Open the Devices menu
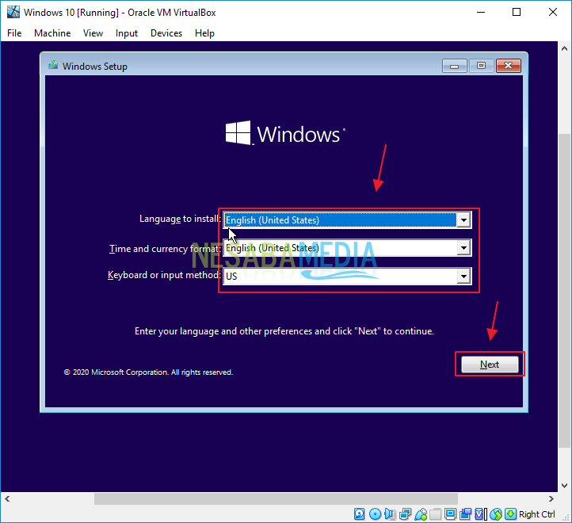 [166, 33]
